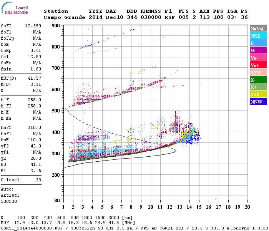Click the 13 MHz x-axis label
This screenshot has height=231, width=269.
coord(179,207)
